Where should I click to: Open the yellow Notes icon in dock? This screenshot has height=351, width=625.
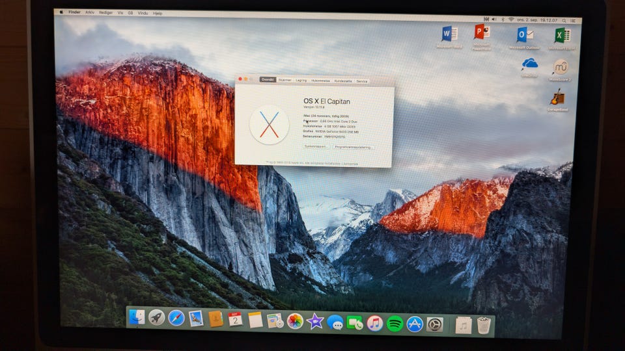click(x=255, y=320)
